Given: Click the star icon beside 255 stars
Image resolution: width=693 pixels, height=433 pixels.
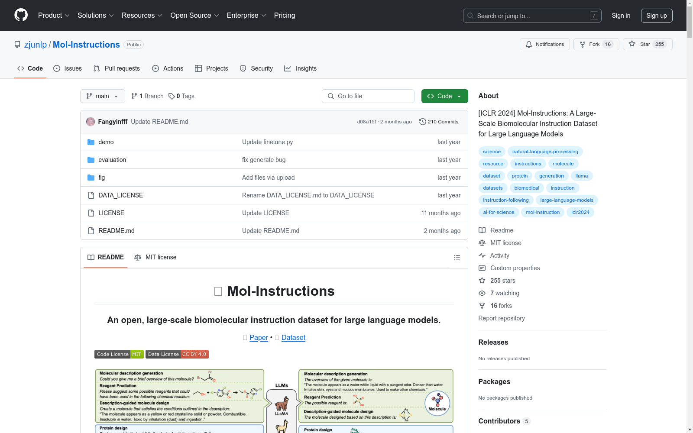Looking at the screenshot, I should [x=482, y=281].
